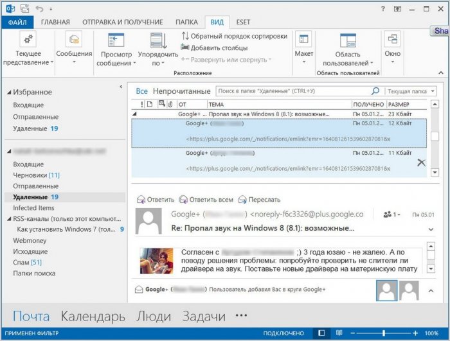
Task: Click the search magnifier icon
Action: (375, 91)
